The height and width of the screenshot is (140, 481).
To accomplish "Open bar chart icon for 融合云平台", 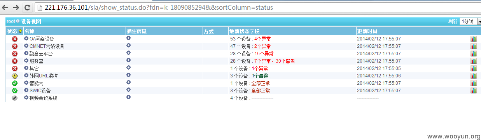I will (474, 54).
